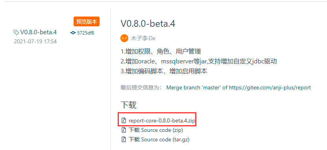This screenshot has width=327, height=150.
Task: Click the archive icon beside Source code (tar.gz)
Action: [x=124, y=139]
